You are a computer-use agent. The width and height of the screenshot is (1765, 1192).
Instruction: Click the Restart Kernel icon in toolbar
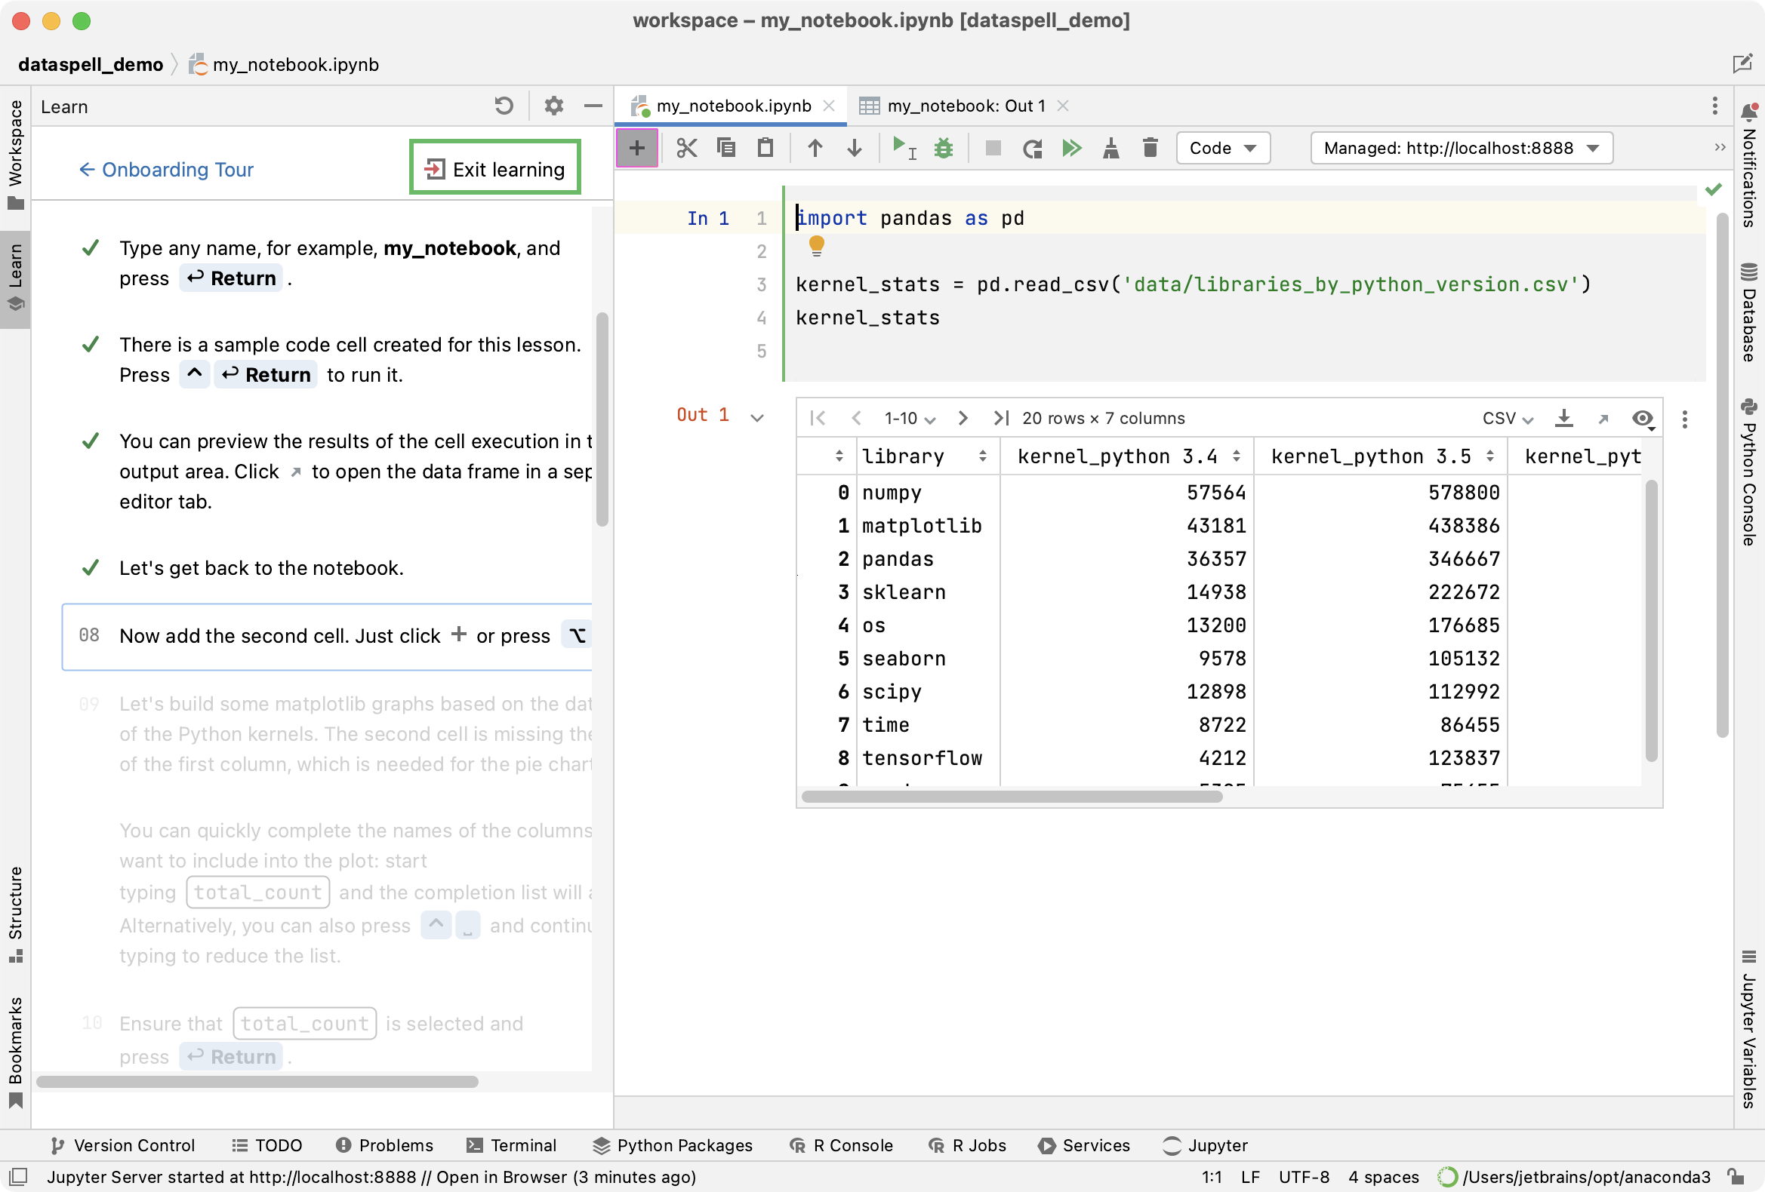[x=1031, y=148]
